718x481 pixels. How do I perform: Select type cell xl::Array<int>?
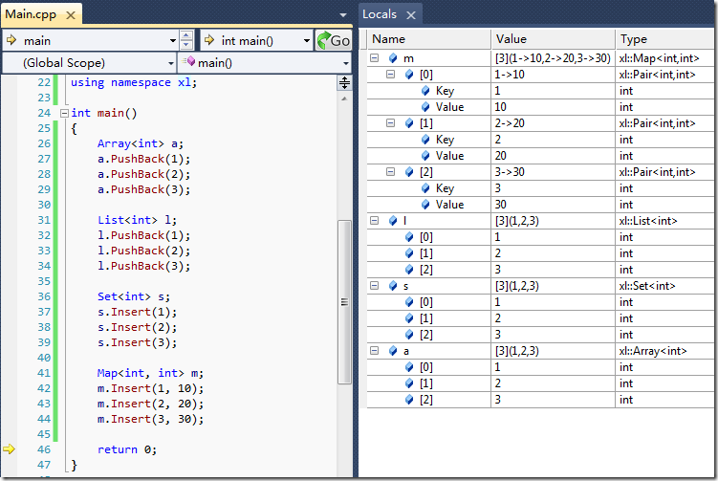pyautogui.click(x=664, y=351)
